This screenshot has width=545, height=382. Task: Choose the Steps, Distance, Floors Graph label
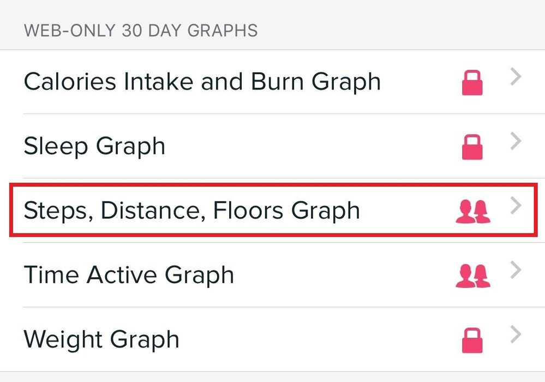point(191,211)
